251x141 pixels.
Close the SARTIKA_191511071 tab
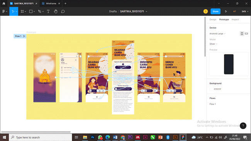click(x=36, y=3)
